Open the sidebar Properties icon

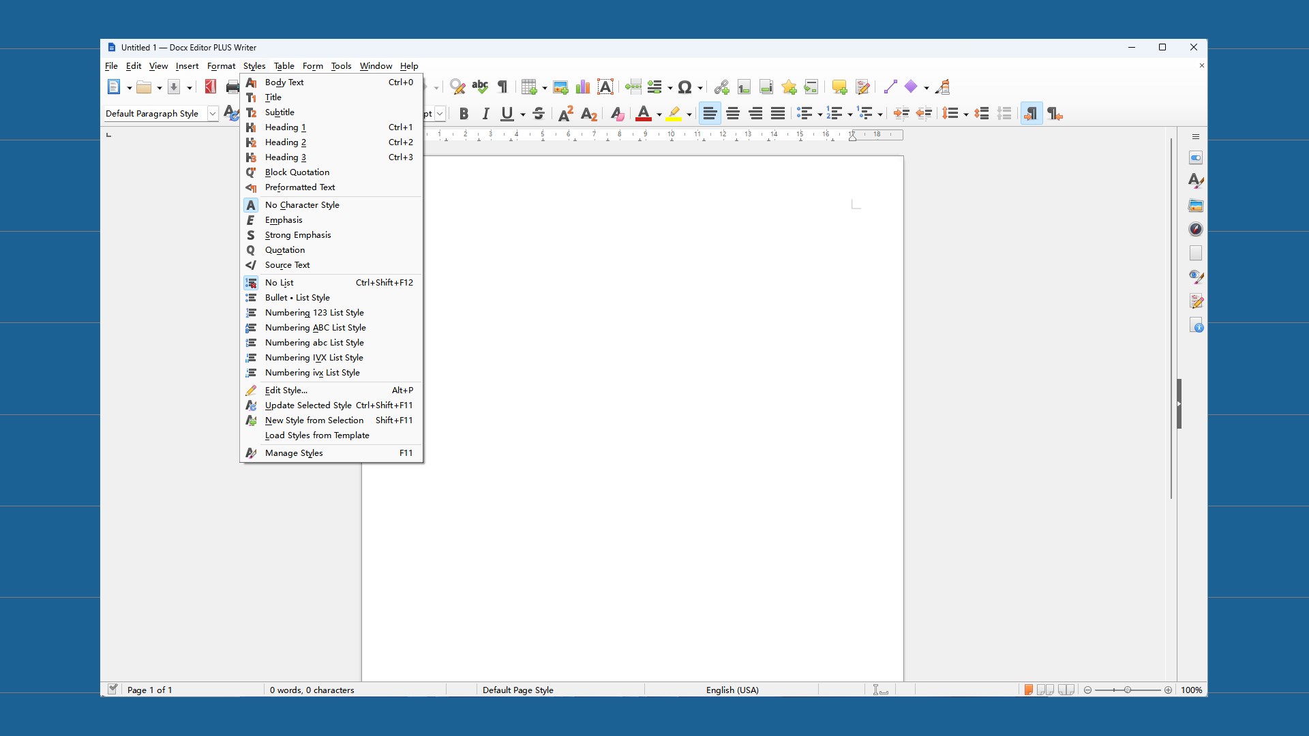click(x=1196, y=158)
